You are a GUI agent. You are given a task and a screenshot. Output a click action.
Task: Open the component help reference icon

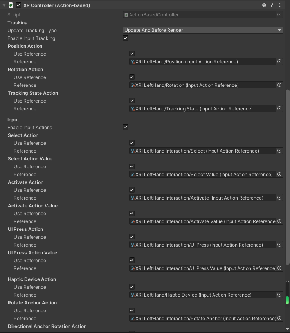click(x=264, y=5)
